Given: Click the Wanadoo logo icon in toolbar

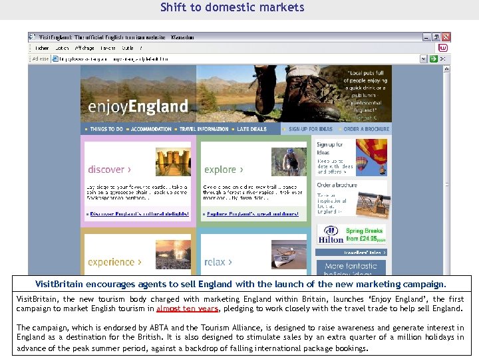Looking at the screenshot, I should [442, 48].
